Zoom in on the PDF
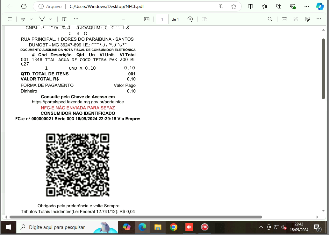Viewport: 329px width, 235px height. point(135,19)
